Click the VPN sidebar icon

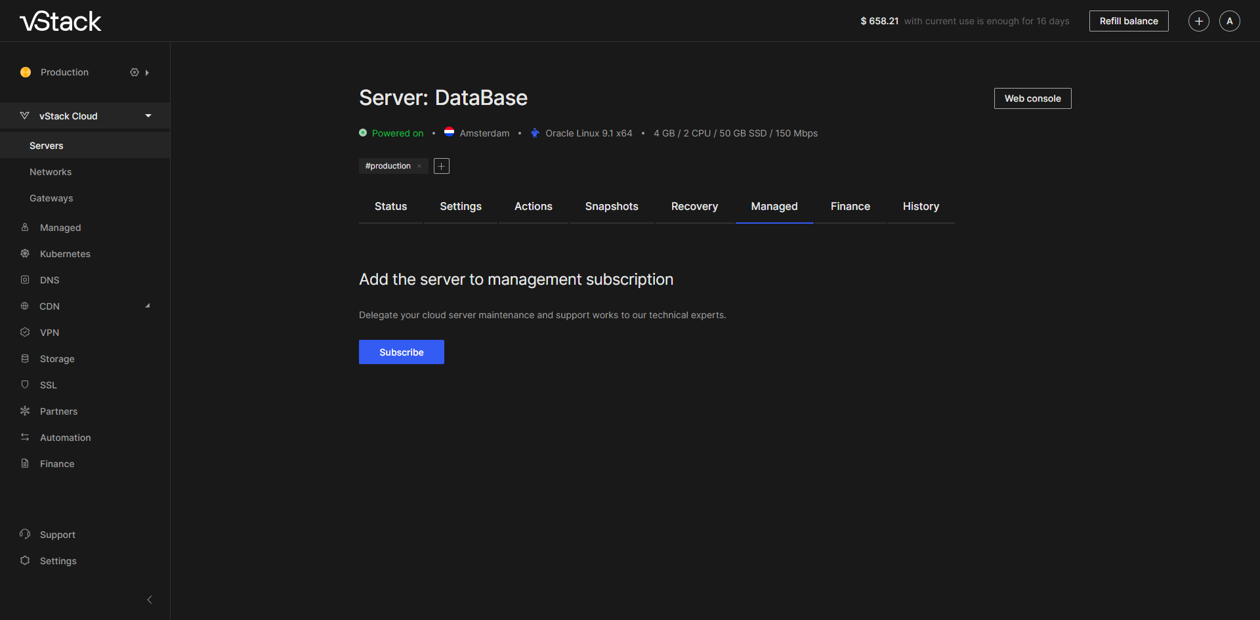(x=25, y=332)
